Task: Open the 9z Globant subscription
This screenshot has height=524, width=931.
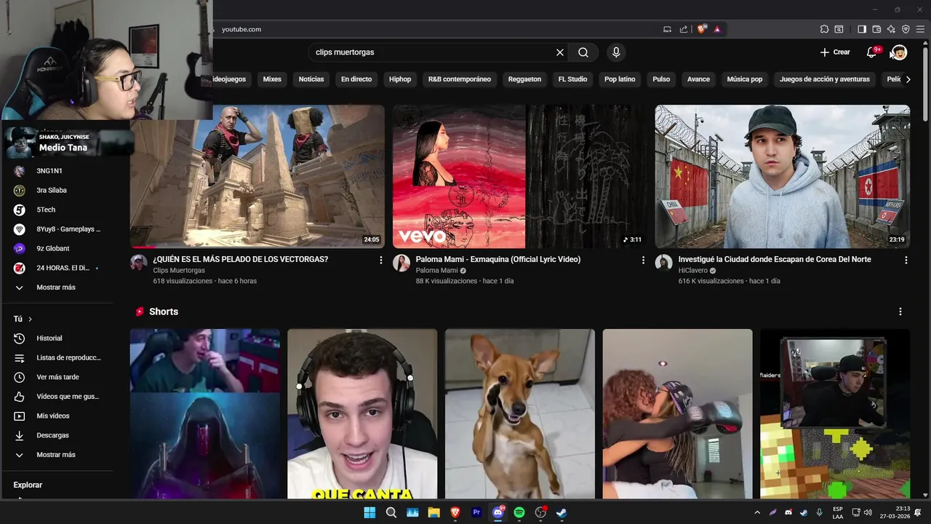Action: [52, 249]
